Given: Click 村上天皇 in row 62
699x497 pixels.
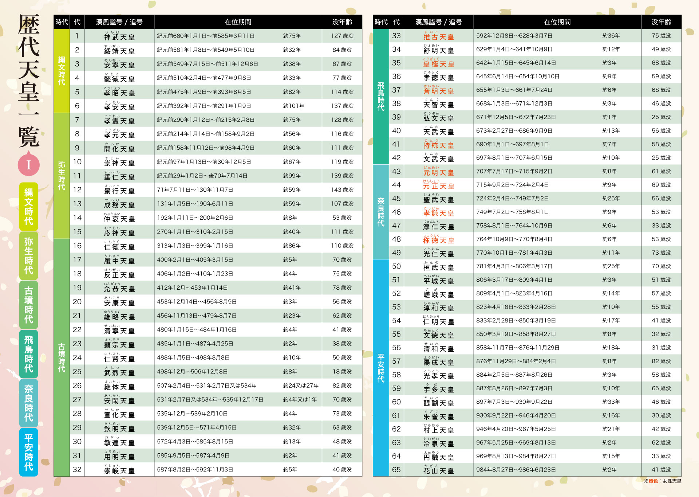Looking at the screenshot, I should click(439, 430).
